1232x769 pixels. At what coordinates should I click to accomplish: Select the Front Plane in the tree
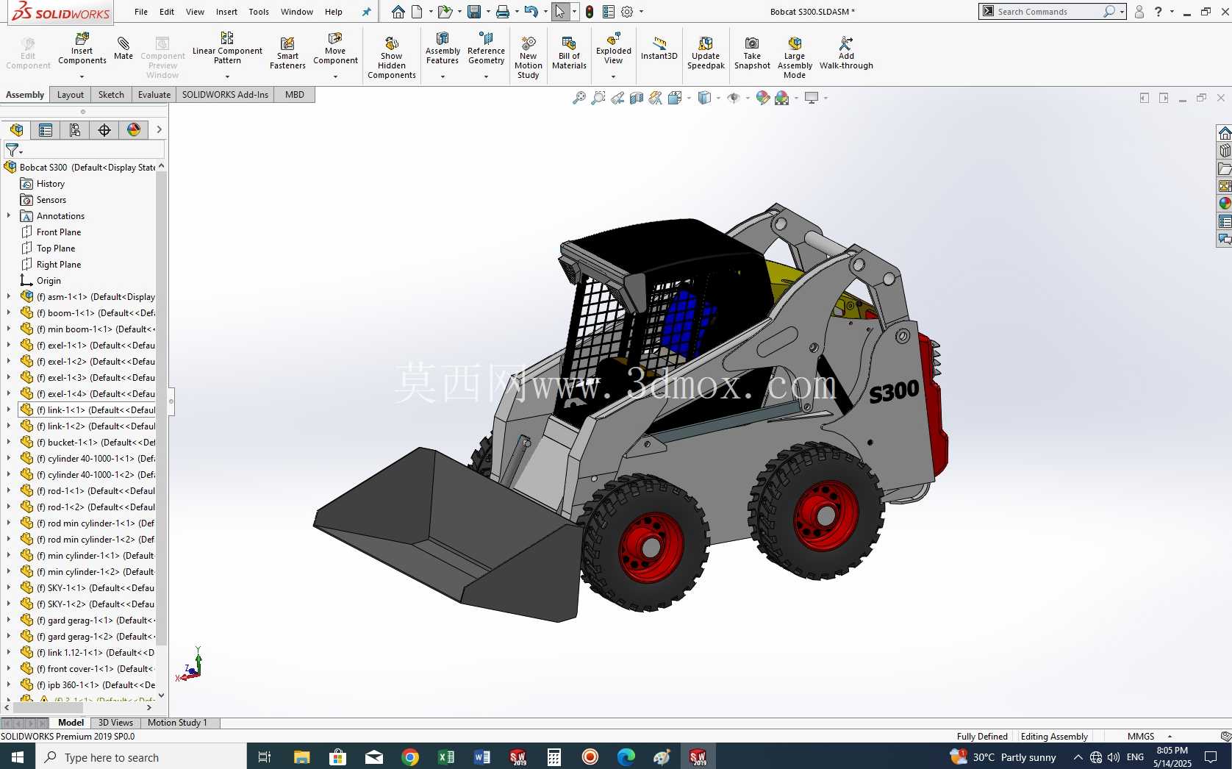coord(59,232)
